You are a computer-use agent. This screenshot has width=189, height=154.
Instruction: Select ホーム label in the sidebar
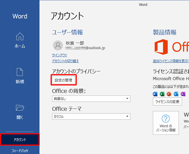click(x=20, y=46)
